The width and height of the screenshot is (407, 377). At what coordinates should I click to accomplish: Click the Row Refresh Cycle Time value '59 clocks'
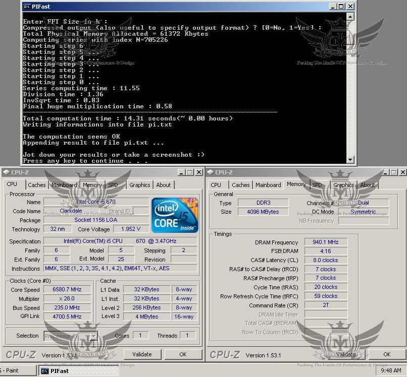326,296
